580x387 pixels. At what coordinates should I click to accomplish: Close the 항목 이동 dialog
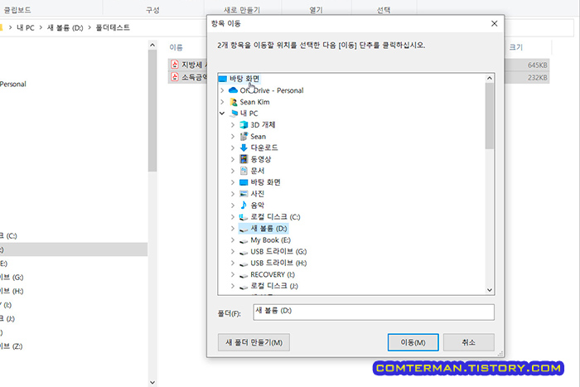pyautogui.click(x=494, y=24)
